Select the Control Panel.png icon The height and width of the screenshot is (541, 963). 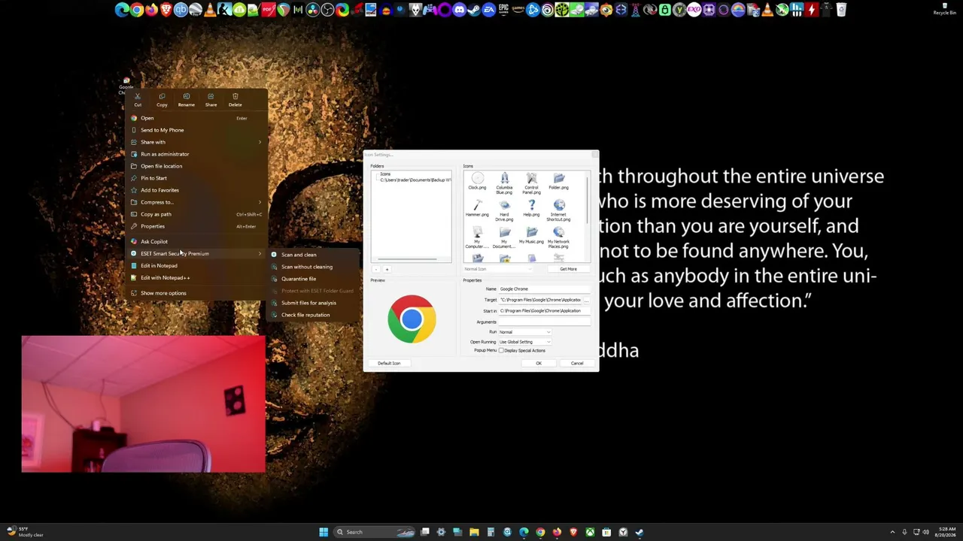(x=531, y=183)
